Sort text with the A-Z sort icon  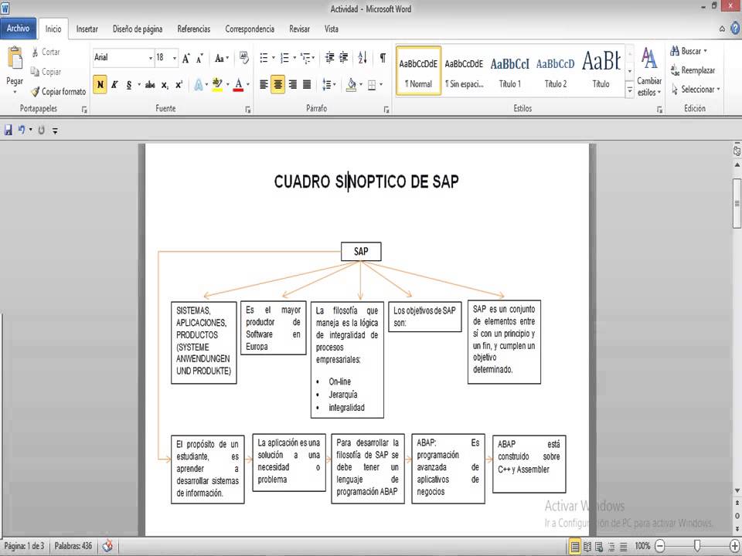362,58
